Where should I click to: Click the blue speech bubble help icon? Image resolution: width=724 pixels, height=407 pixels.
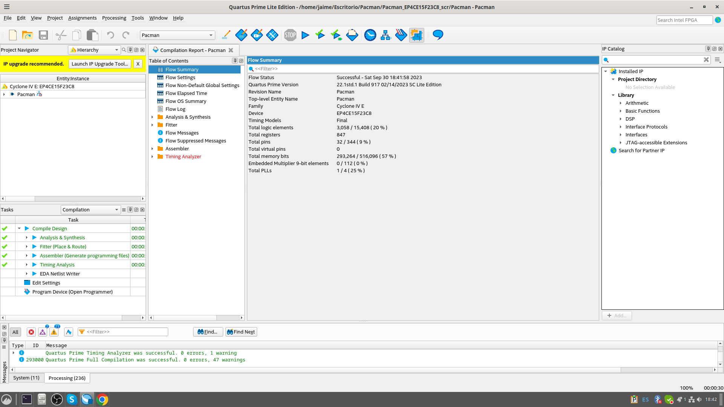pos(438,35)
